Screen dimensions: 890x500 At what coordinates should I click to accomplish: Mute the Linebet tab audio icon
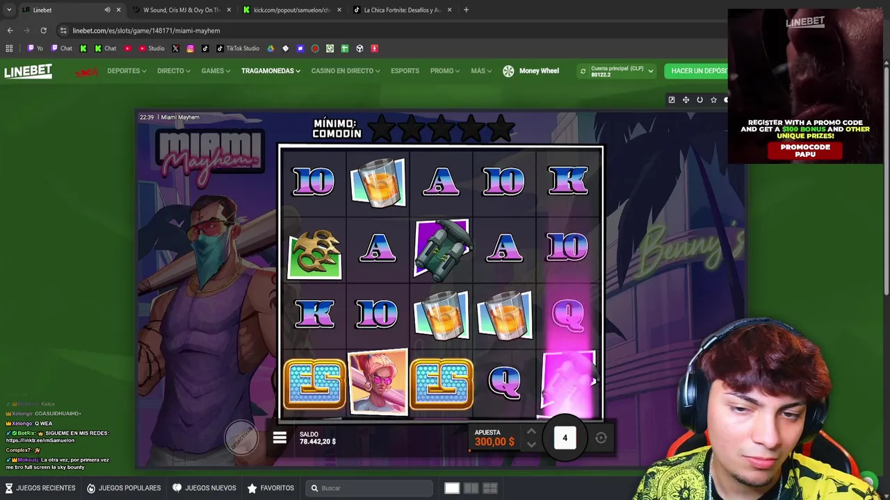tap(107, 10)
